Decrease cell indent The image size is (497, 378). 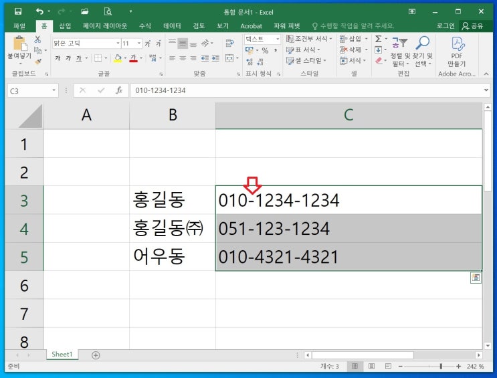click(x=205, y=58)
